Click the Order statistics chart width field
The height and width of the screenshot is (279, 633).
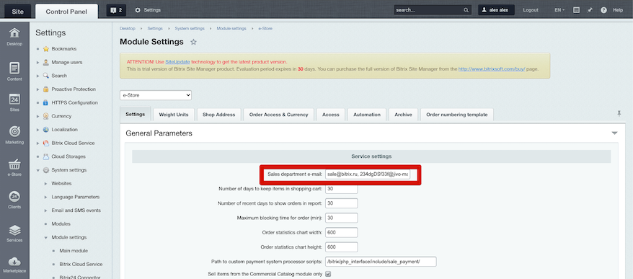[x=342, y=233]
